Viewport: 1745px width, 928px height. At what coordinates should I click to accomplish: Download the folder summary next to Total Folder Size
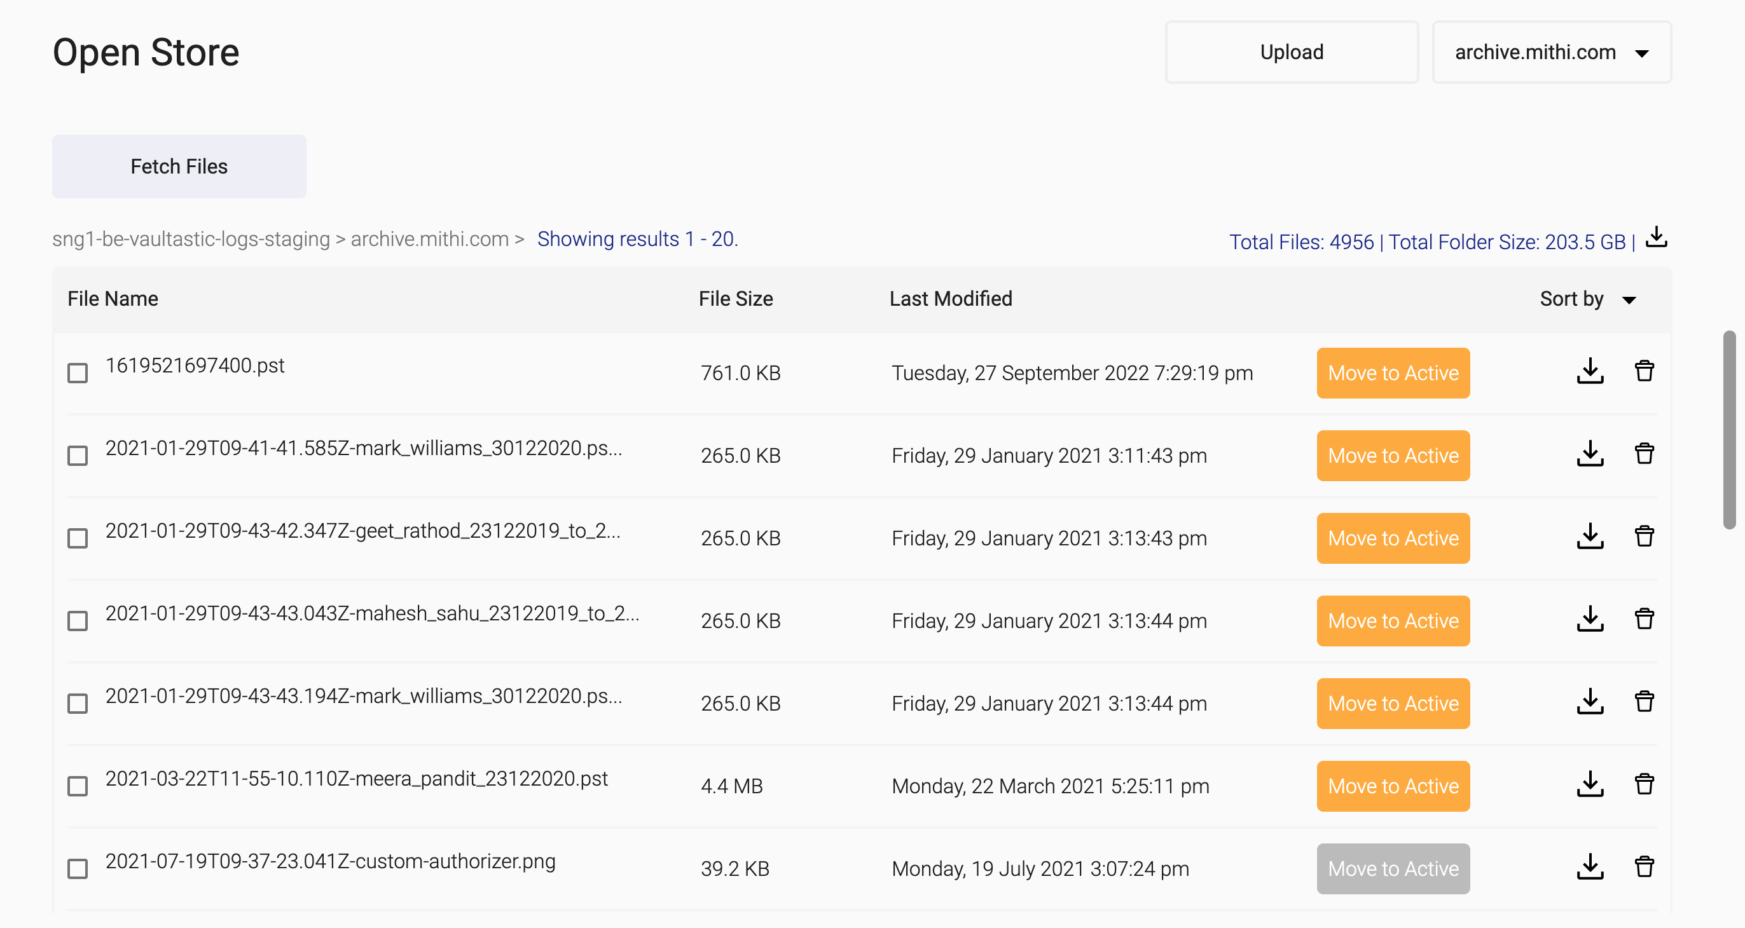[1655, 238]
